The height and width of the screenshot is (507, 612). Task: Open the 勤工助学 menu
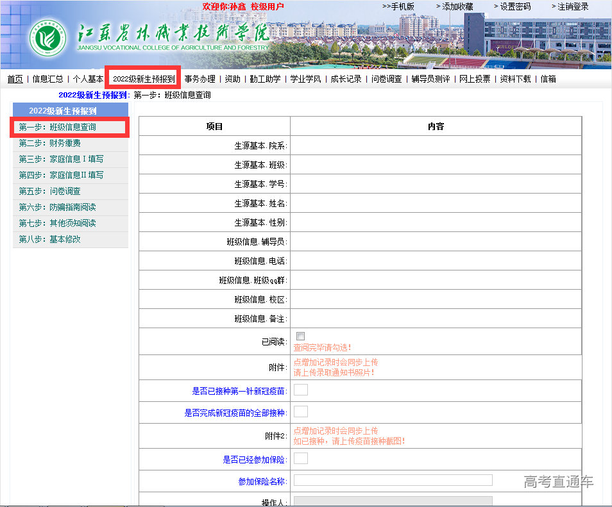tap(265, 79)
